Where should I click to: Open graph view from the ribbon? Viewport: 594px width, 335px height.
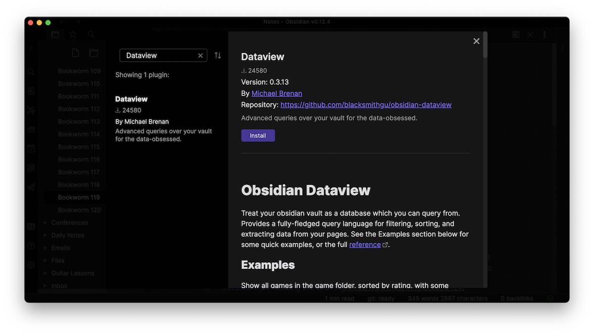point(31,110)
